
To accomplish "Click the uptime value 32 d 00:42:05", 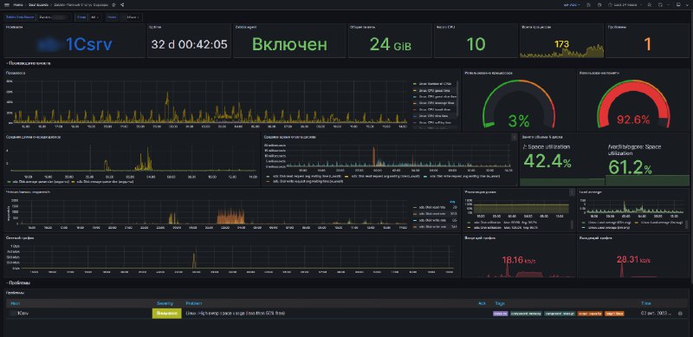I will 189,44.
